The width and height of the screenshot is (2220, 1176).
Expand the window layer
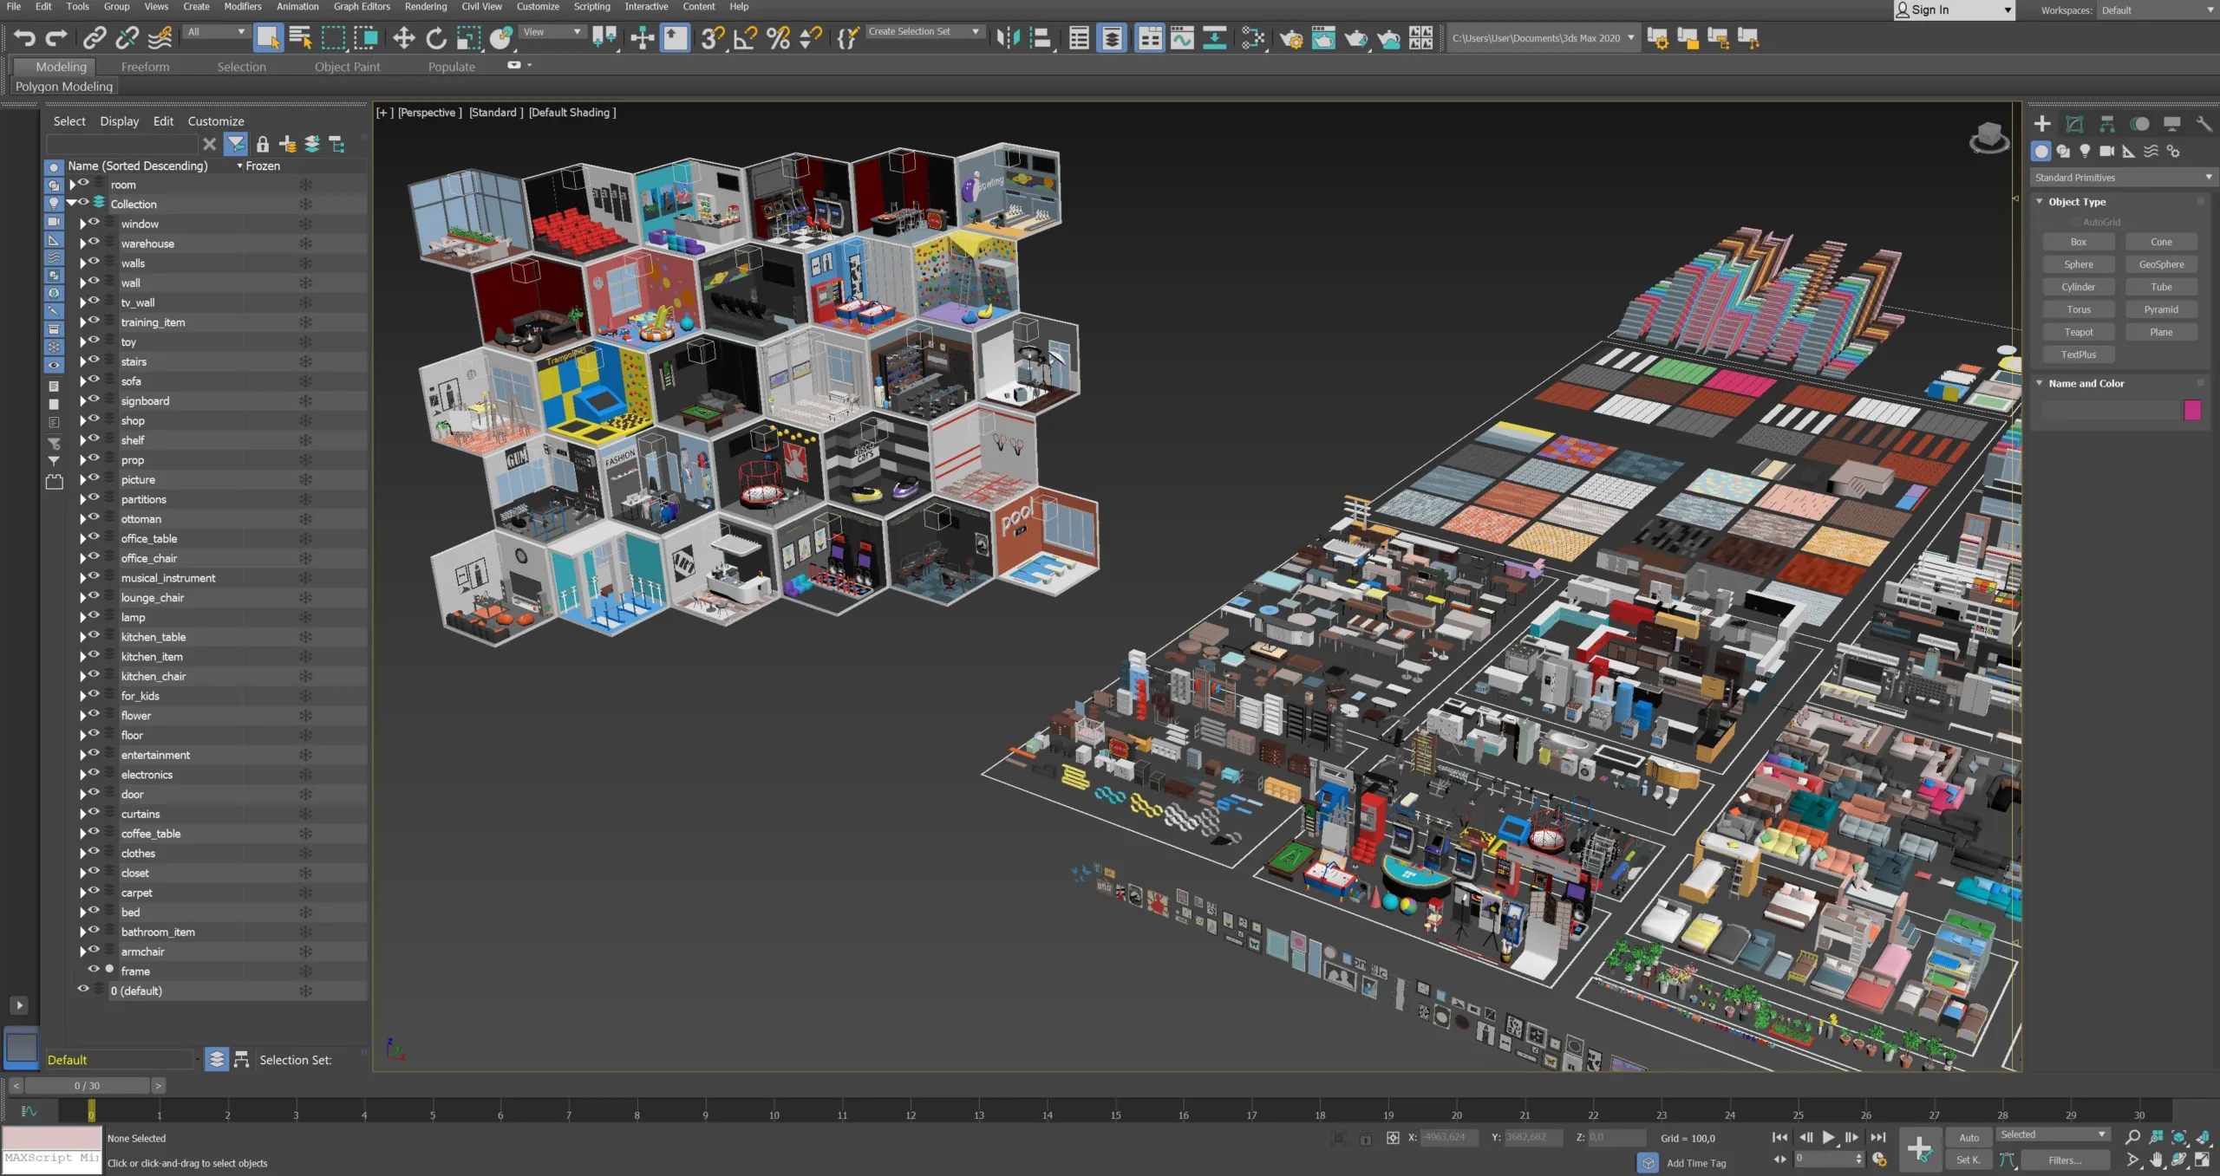82,224
